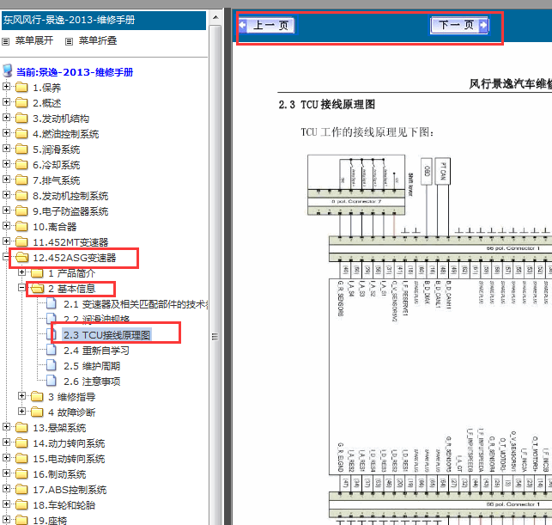The width and height of the screenshot is (552, 525).
Task: Click the folder icon of 19.座椅
Action: coord(21,520)
